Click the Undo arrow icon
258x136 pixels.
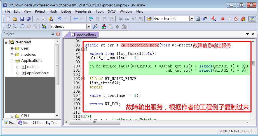[x=59, y=19]
